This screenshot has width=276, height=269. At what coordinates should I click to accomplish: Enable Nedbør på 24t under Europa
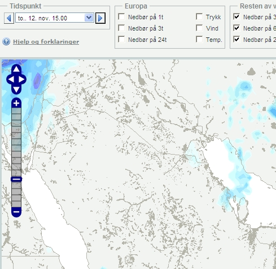click(x=121, y=39)
